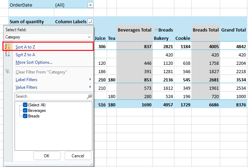248x167 pixels.
Task: Click the Sort A to Z icon
Action: point(8,46)
